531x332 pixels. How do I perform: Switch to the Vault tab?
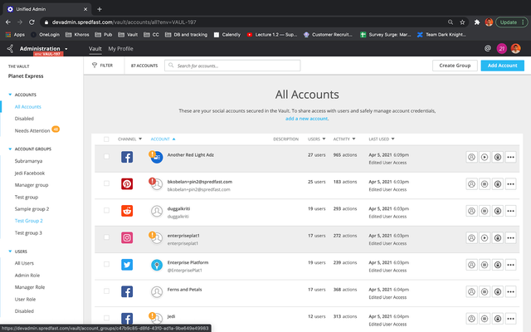coord(95,49)
